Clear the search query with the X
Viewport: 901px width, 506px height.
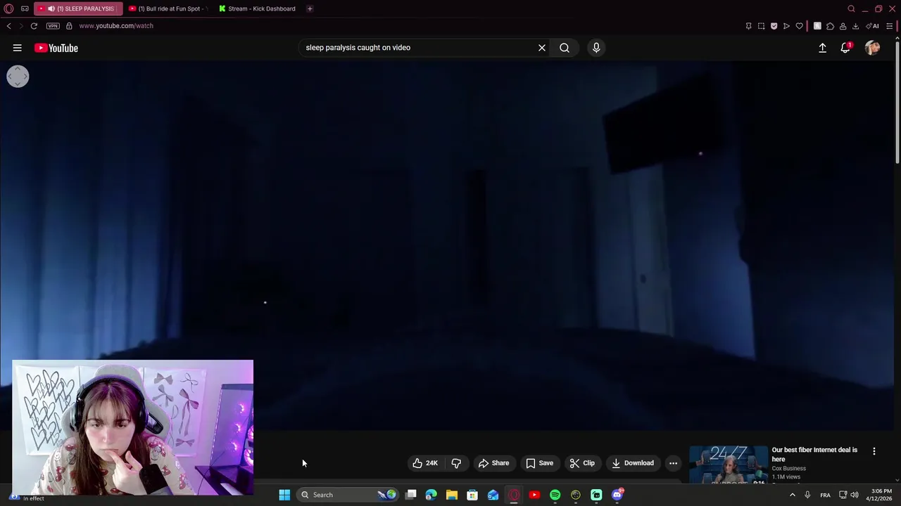(542, 48)
